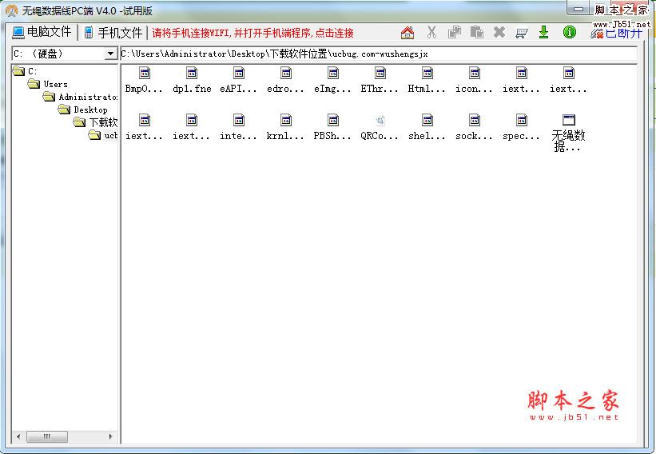Select the inte... file icon

(238, 121)
